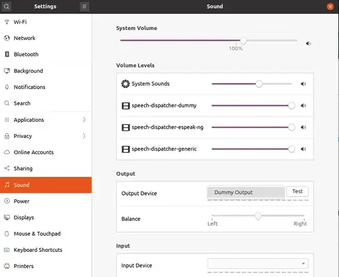The height and width of the screenshot is (277, 339).
Task: Click the Printers icon in sidebar
Action: (x=7, y=266)
